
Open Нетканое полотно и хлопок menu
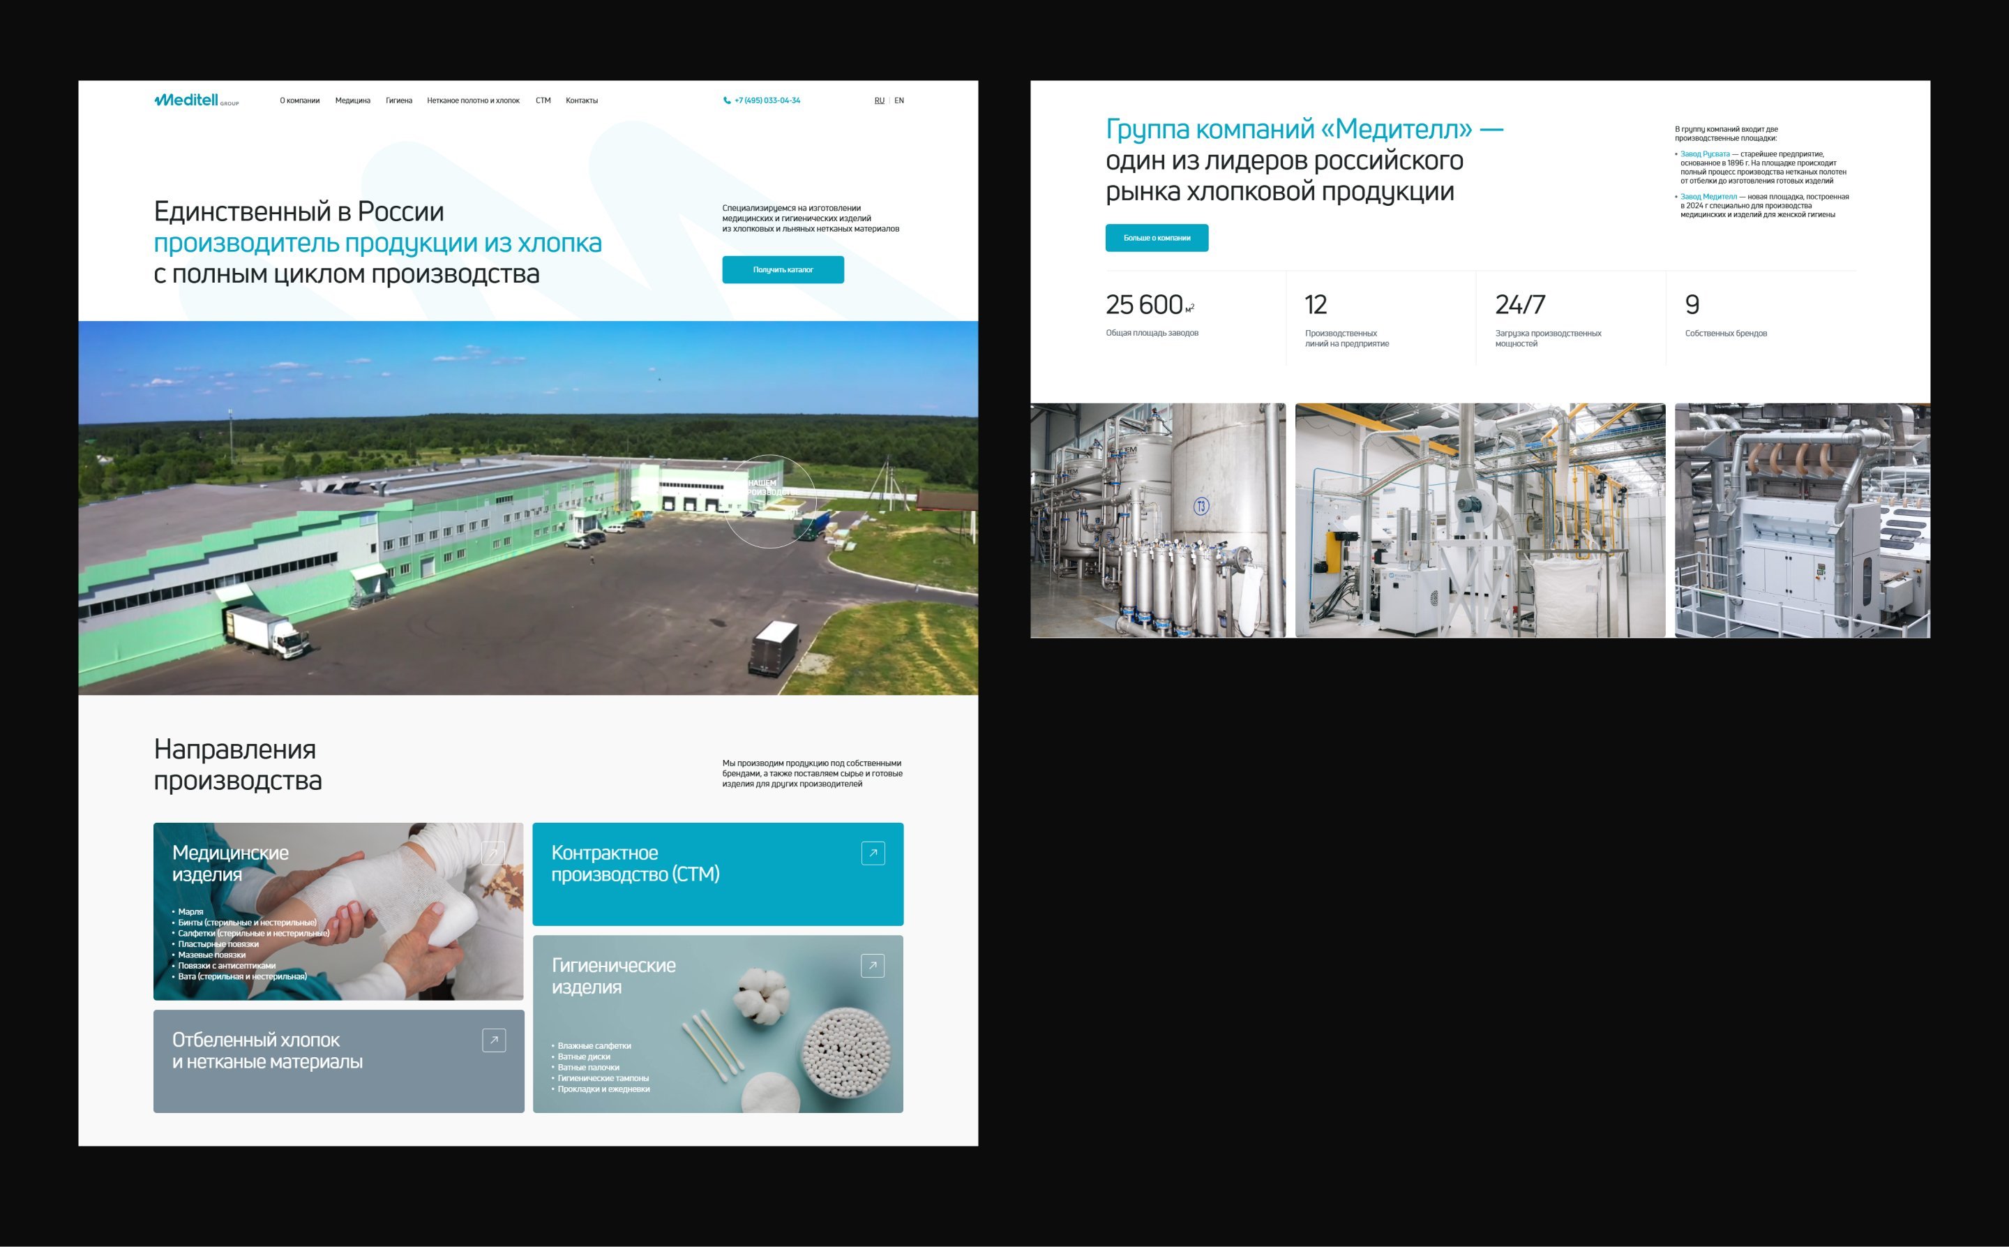click(473, 100)
